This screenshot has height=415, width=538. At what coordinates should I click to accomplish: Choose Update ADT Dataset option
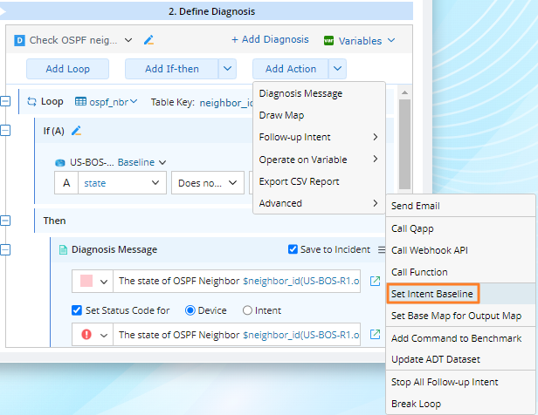[461, 359]
